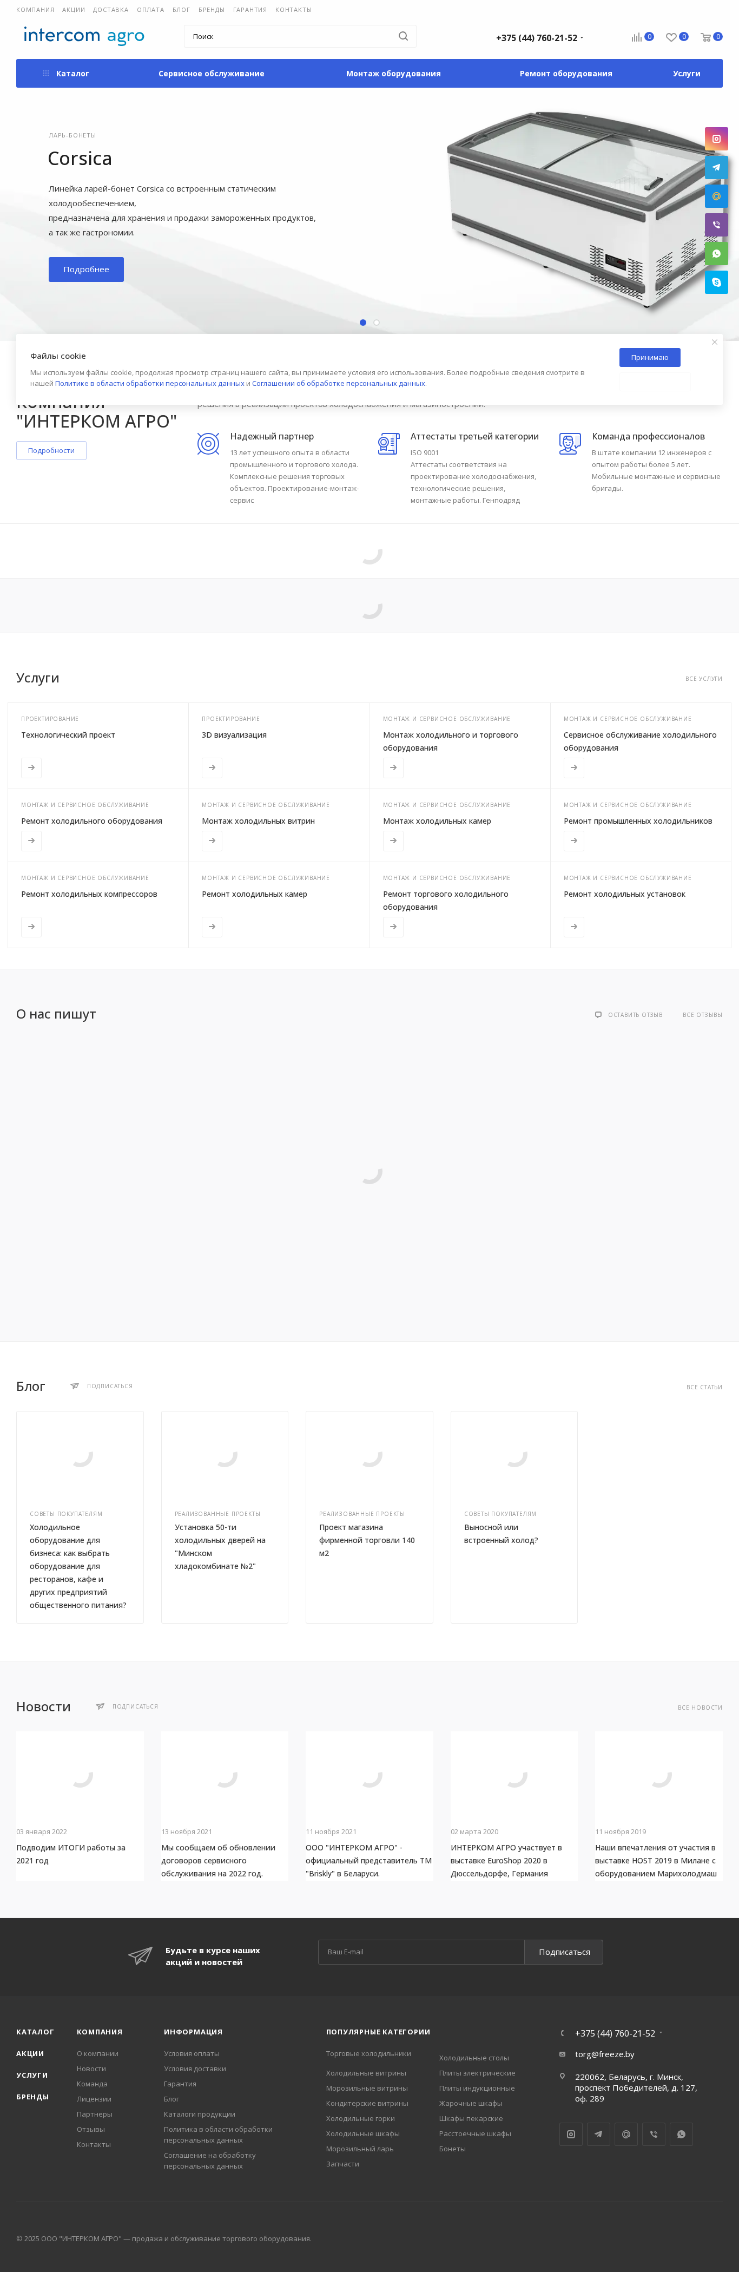Open Ремонт оборудования in the main menu

click(565, 73)
